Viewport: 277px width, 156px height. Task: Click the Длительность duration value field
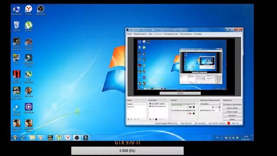(x=215, y=110)
